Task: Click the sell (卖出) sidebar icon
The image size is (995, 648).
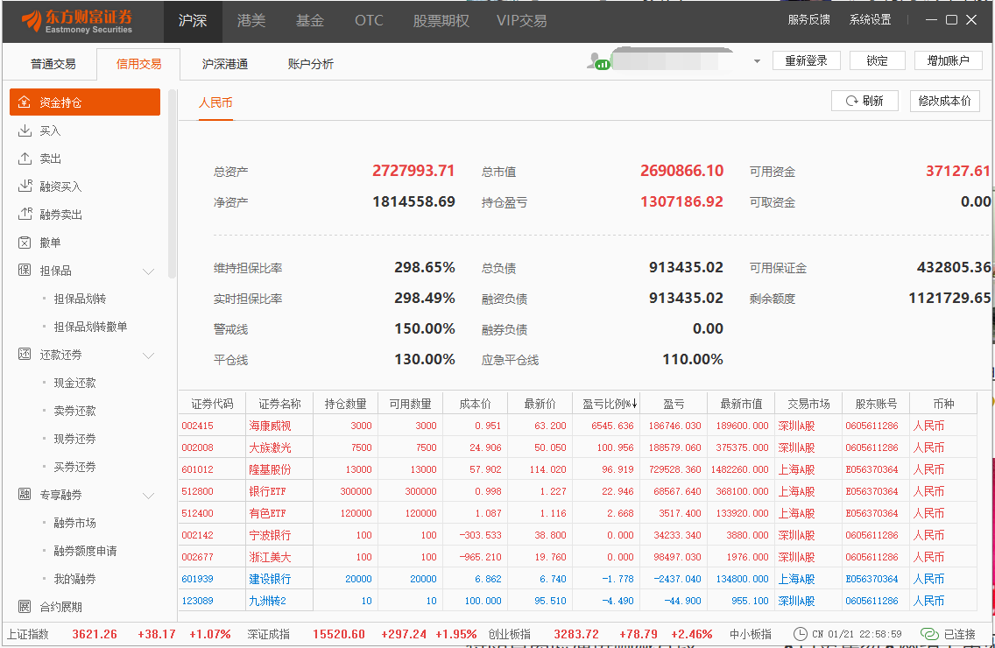Action: coord(25,158)
